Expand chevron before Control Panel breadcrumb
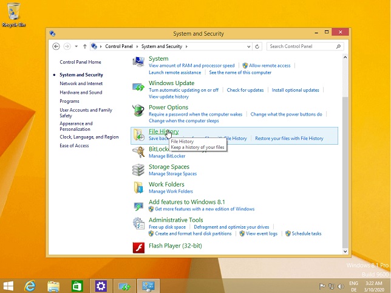The image size is (391, 293). point(101,46)
